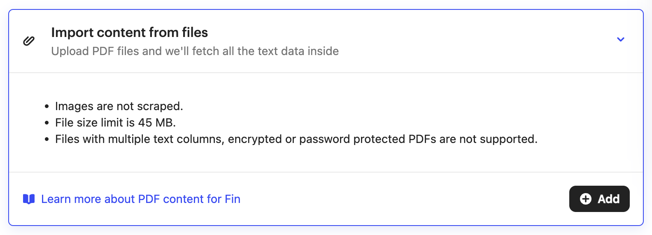Select the 'Import content from files' heading
Image resolution: width=652 pixels, height=235 pixels.
pyautogui.click(x=130, y=32)
